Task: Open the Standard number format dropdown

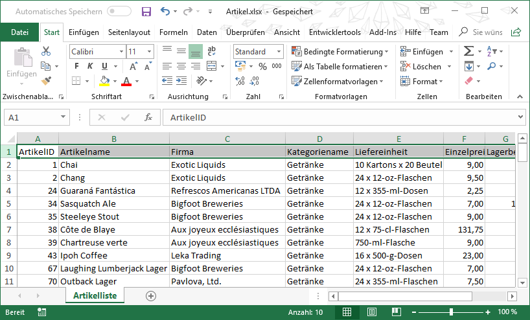Action: point(279,52)
